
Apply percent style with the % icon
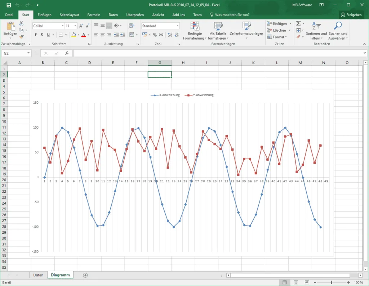[155, 35]
